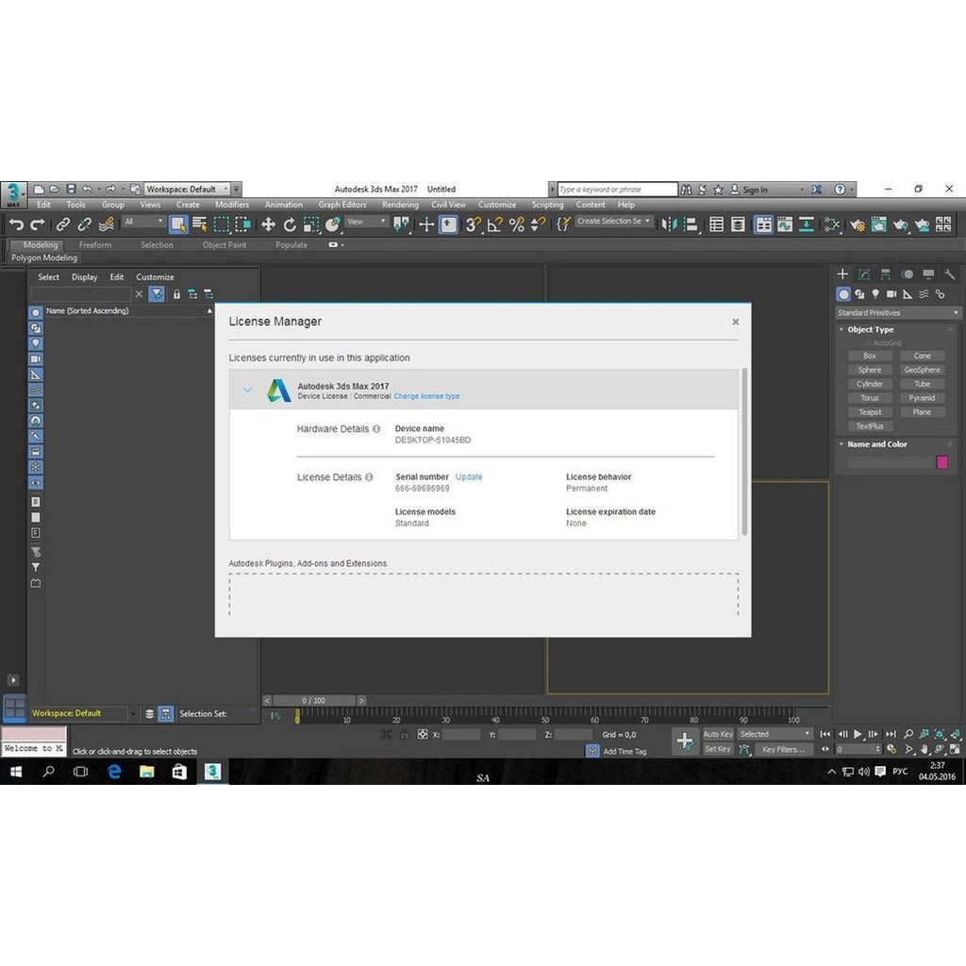The width and height of the screenshot is (966, 966).
Task: Collapse the Autodesk 3ds Max 2017 license entry
Action: 247,390
